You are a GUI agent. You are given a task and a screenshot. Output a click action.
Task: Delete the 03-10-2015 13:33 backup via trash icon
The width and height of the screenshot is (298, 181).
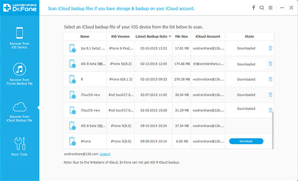pyautogui.click(x=270, y=48)
